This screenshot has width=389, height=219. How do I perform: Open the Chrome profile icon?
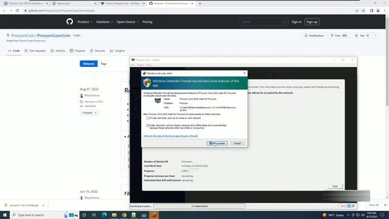point(378,10)
